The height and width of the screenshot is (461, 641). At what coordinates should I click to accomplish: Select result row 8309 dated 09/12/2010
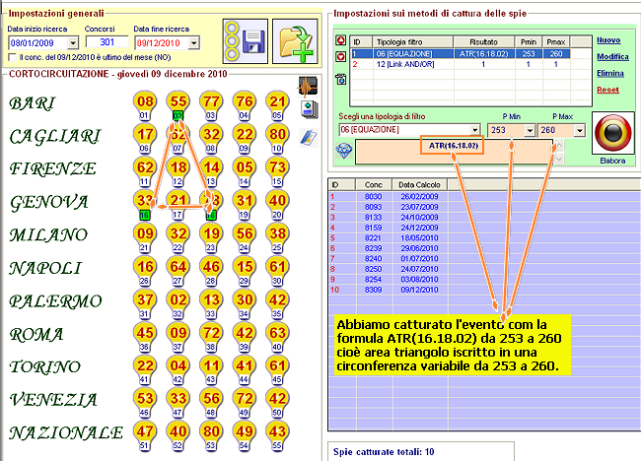pyautogui.click(x=484, y=290)
